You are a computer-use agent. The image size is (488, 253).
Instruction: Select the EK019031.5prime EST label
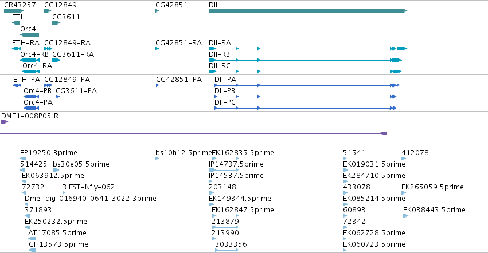coord(374,164)
